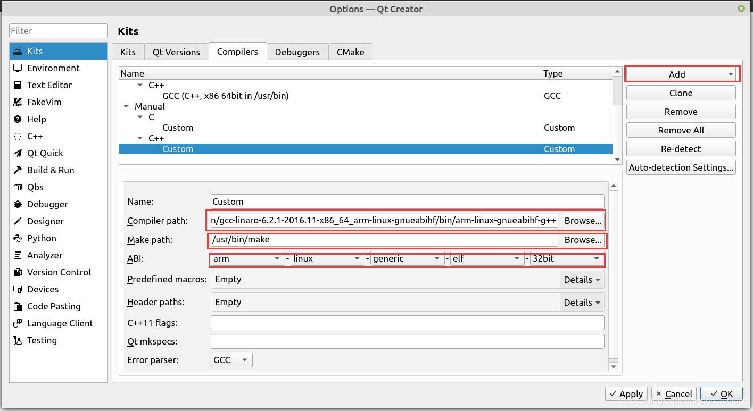Click the details pane scroll down arrow
The height and width of the screenshot is (411, 753).
[614, 366]
